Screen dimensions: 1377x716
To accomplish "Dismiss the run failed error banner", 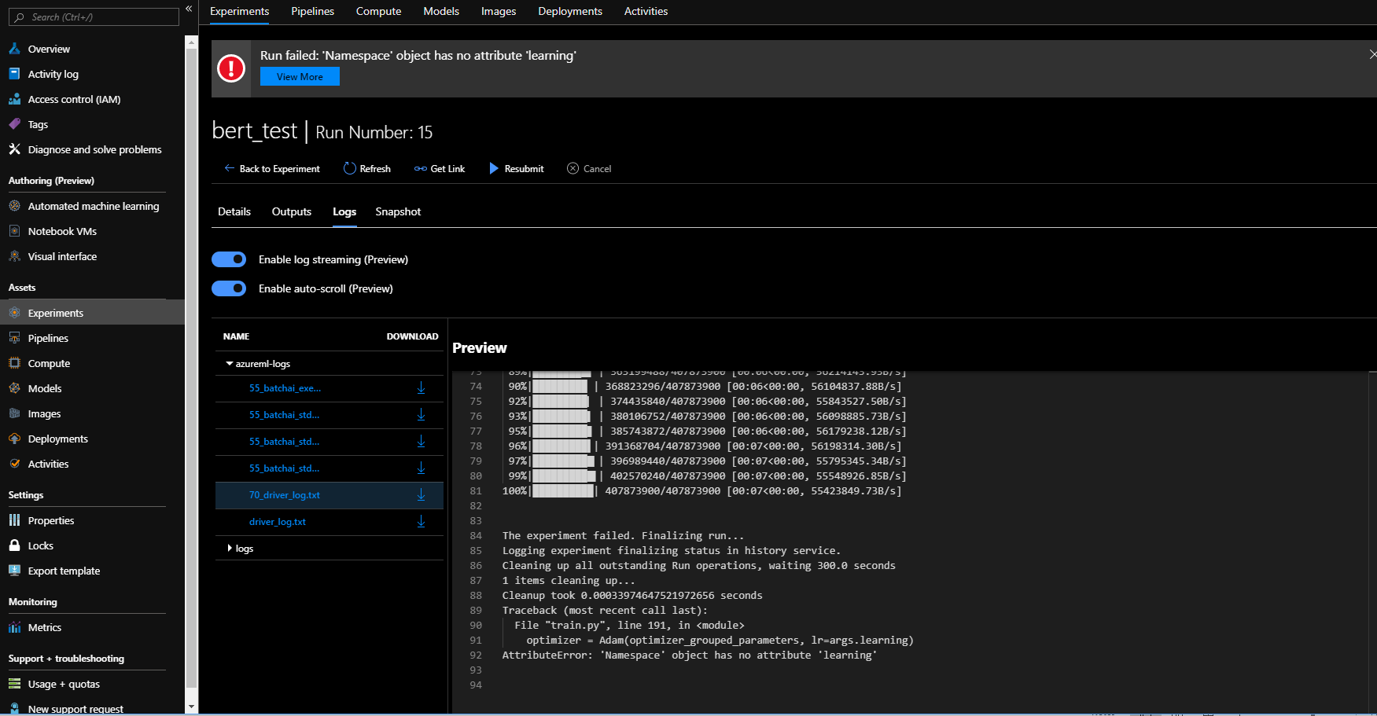I will click(1372, 54).
